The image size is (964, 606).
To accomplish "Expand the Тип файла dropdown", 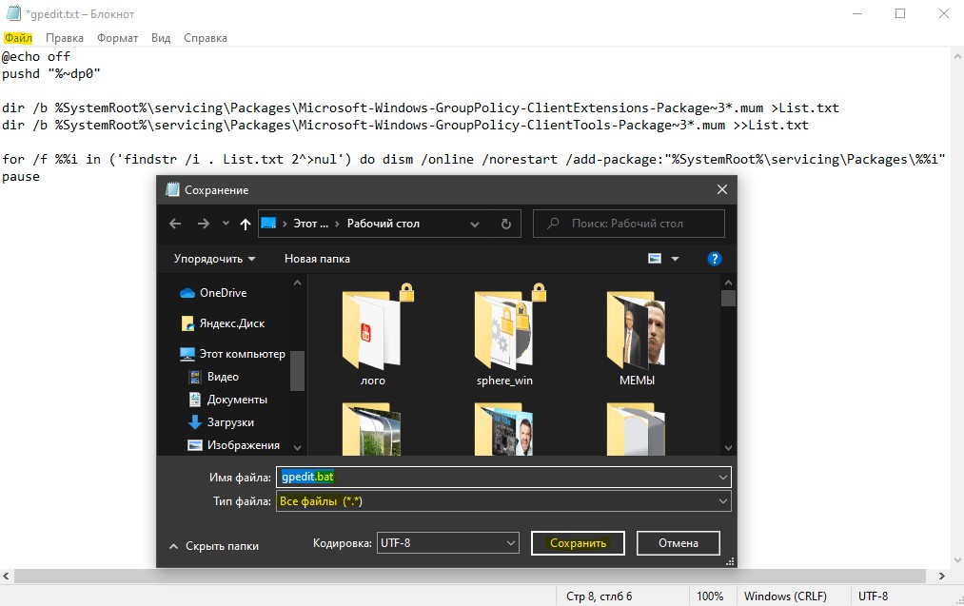I will tap(503, 501).
